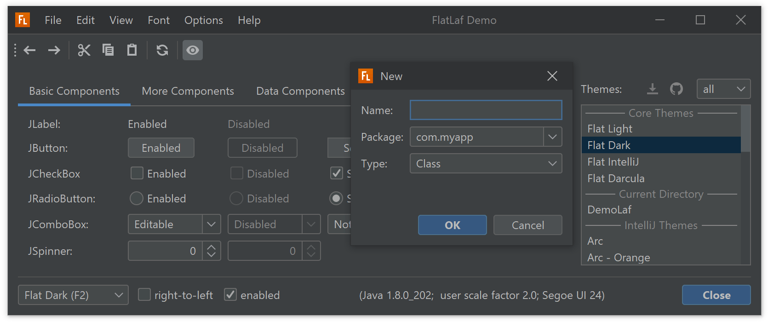This screenshot has height=322, width=768.
Task: Click the Disabled JRadioButton
Action: click(x=236, y=198)
